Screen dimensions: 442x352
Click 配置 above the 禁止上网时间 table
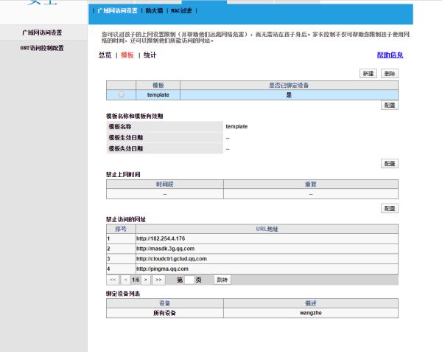tap(390, 163)
